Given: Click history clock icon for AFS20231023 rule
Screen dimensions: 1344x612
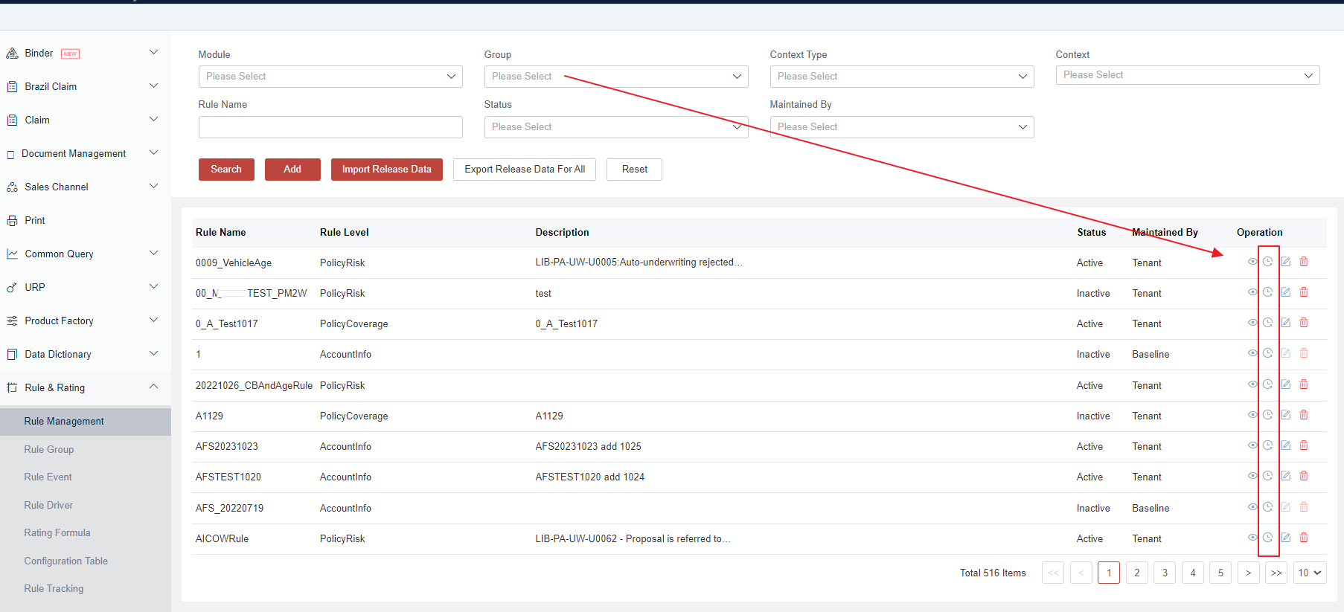Looking at the screenshot, I should (1267, 445).
